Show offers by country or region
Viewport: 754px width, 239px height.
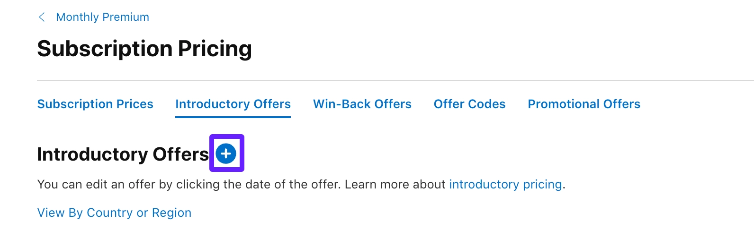click(114, 213)
